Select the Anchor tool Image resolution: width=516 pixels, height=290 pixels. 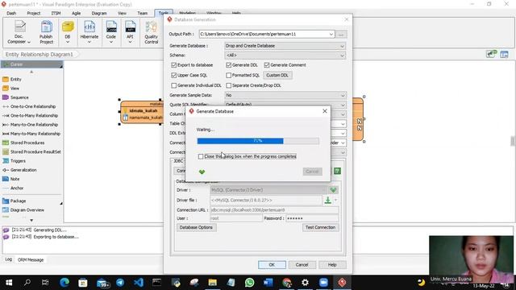click(17, 188)
